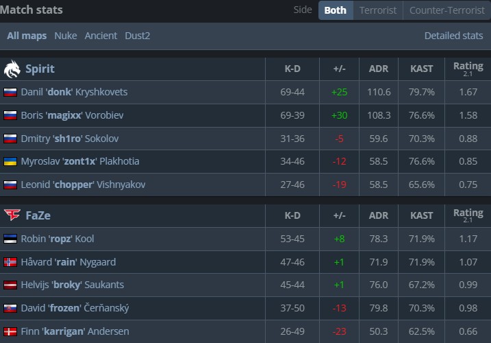Image resolution: width=491 pixels, height=343 pixels.
Task: Open Boris 'magixx' Vorobiev player link
Action: point(72,115)
